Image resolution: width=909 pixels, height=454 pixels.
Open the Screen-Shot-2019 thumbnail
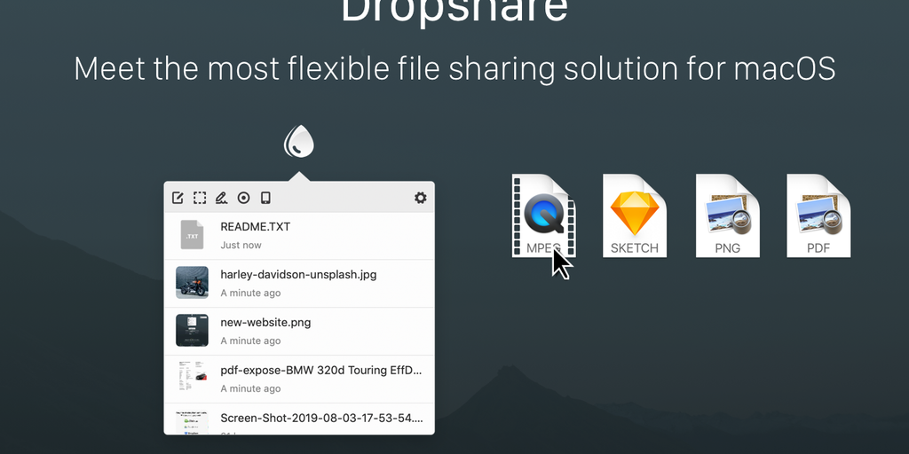(192, 422)
